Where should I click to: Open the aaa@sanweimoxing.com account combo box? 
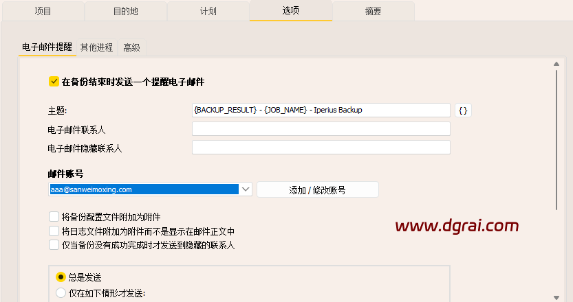(x=143, y=189)
